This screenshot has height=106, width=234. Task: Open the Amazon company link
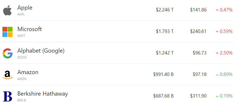click(x=28, y=72)
